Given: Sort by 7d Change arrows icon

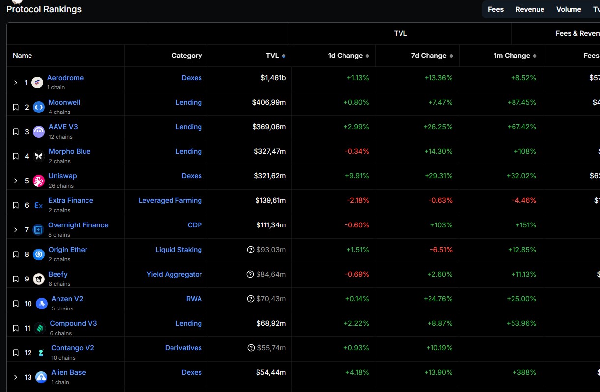Looking at the screenshot, I should [x=451, y=56].
